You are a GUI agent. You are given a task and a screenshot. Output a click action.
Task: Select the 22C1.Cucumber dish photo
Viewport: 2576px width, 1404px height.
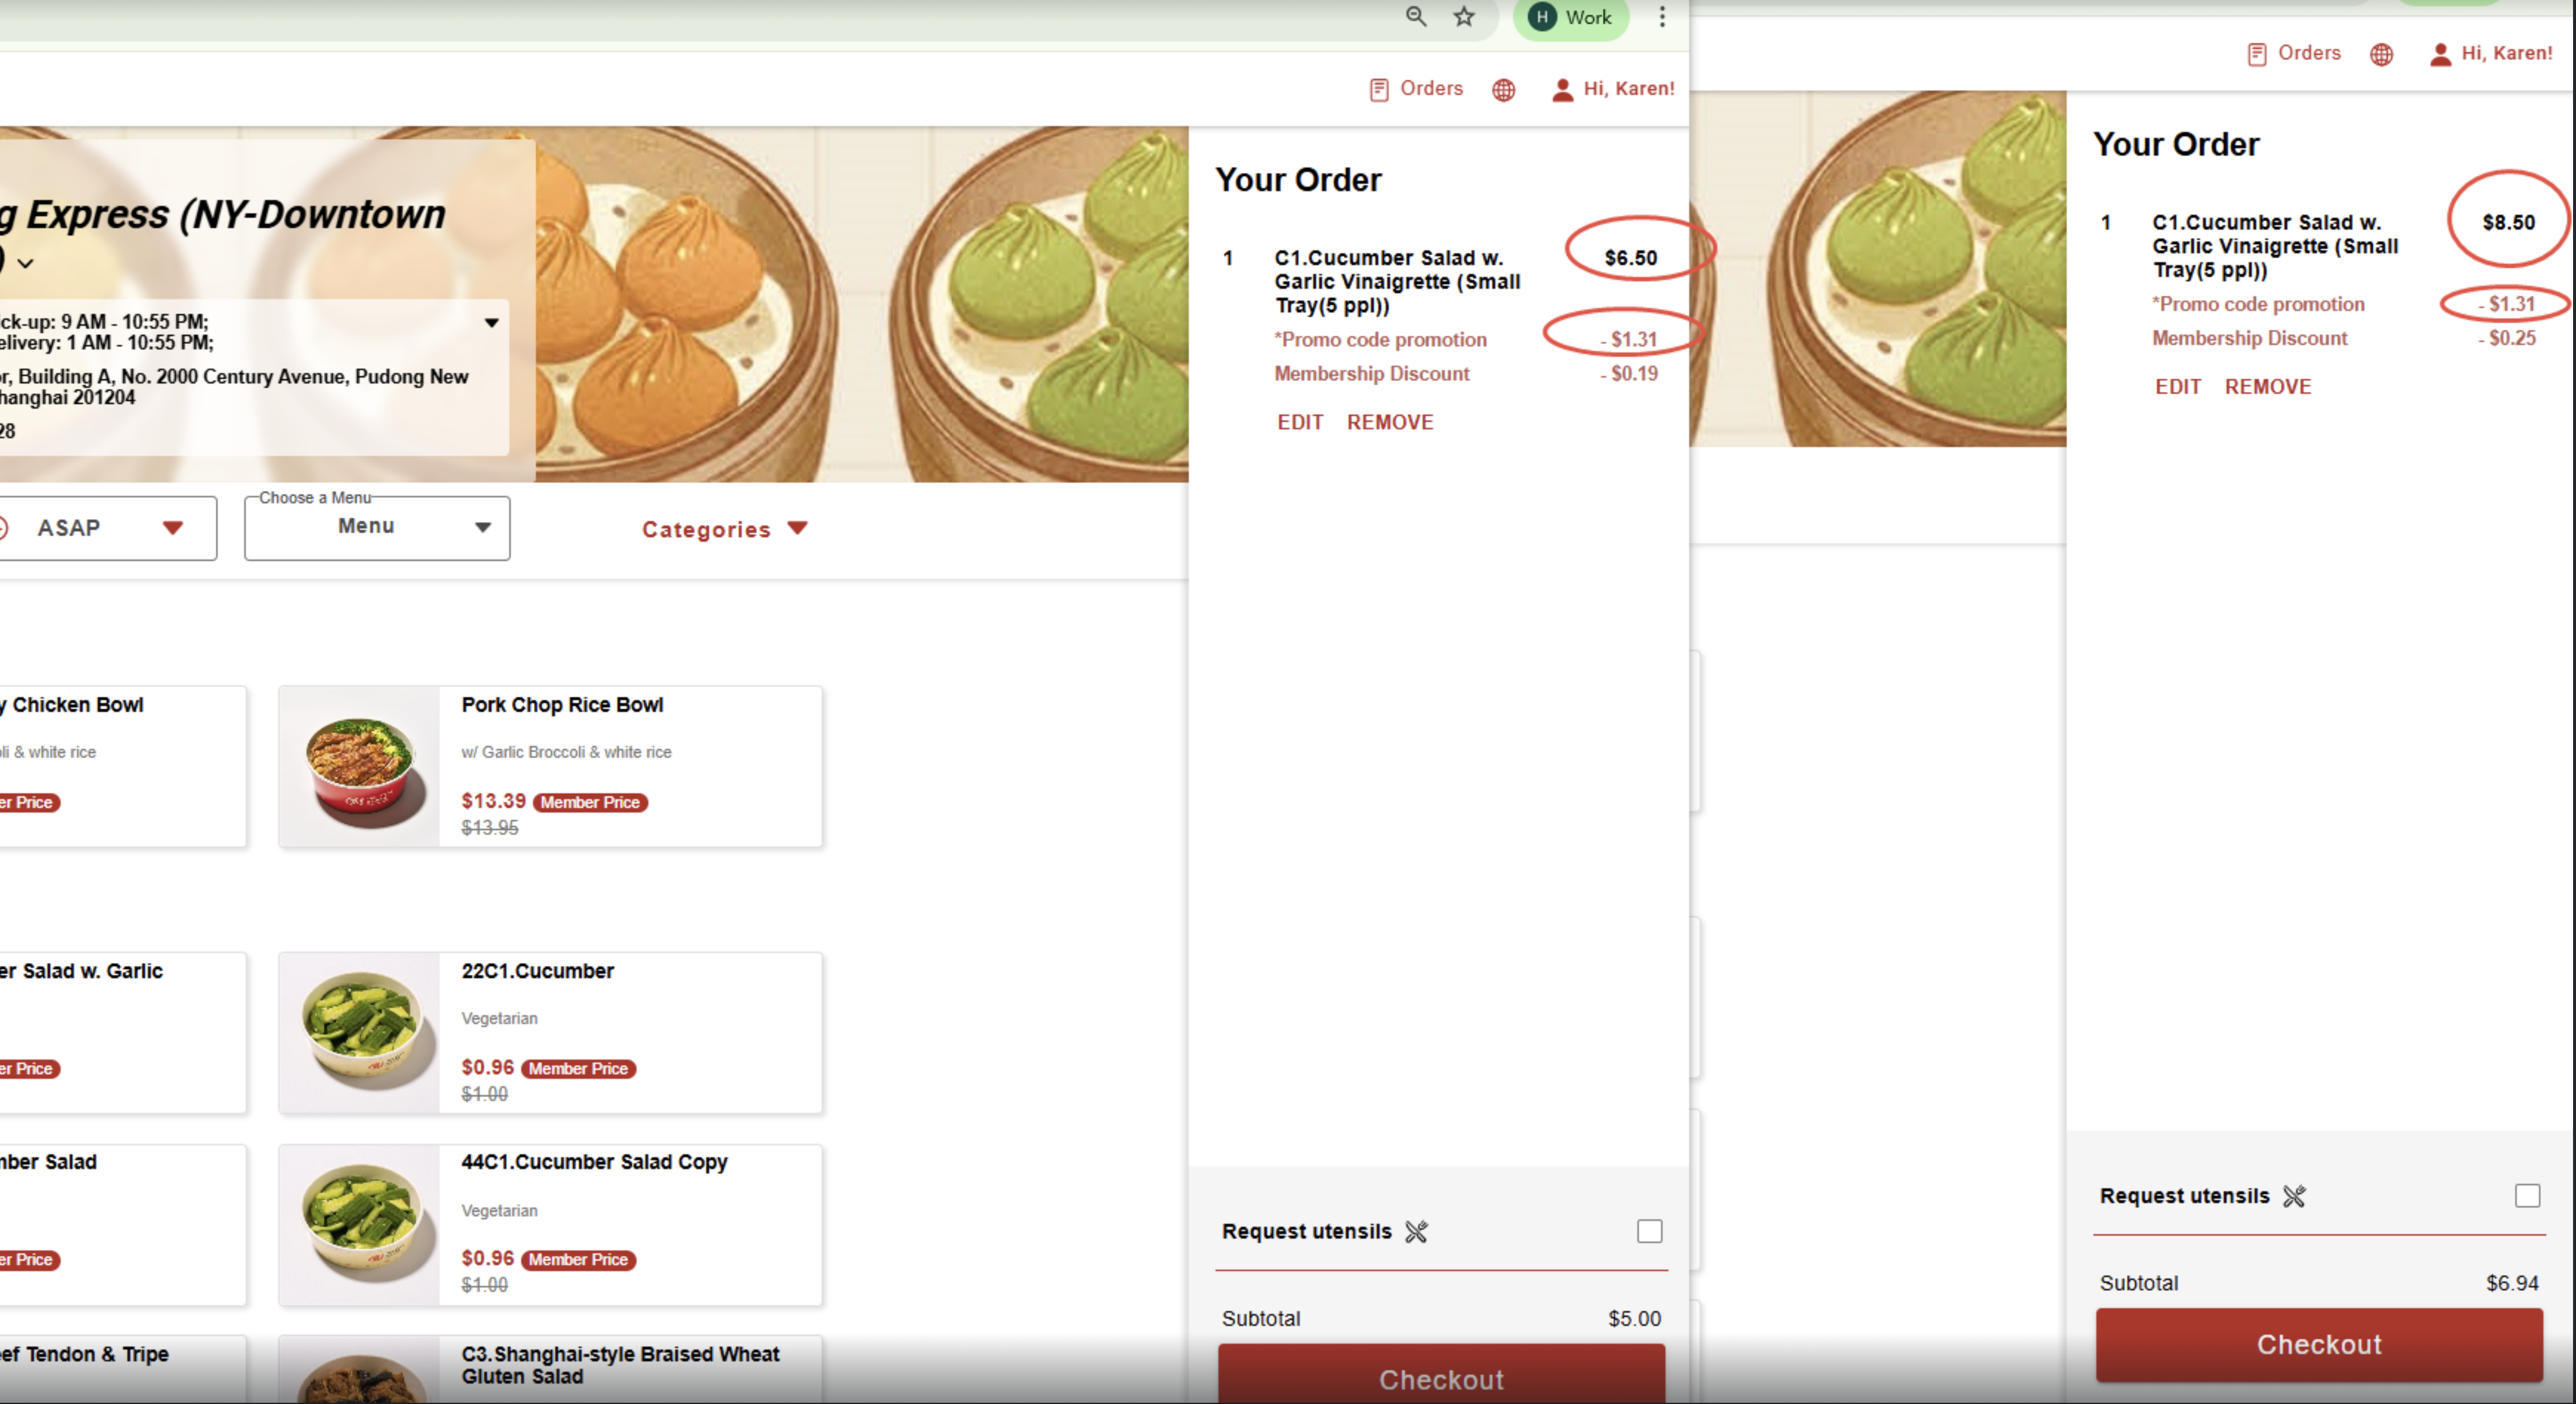pyautogui.click(x=360, y=1033)
